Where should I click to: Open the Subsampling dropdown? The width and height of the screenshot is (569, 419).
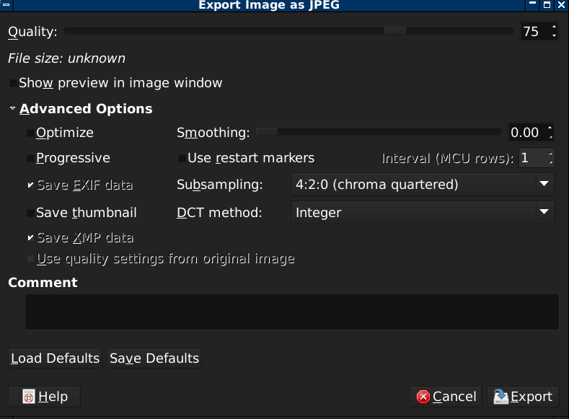(423, 185)
